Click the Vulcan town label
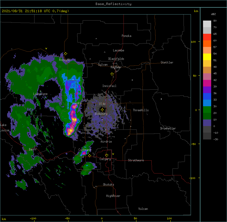This screenshot has width=227, height=222. pos(143,209)
